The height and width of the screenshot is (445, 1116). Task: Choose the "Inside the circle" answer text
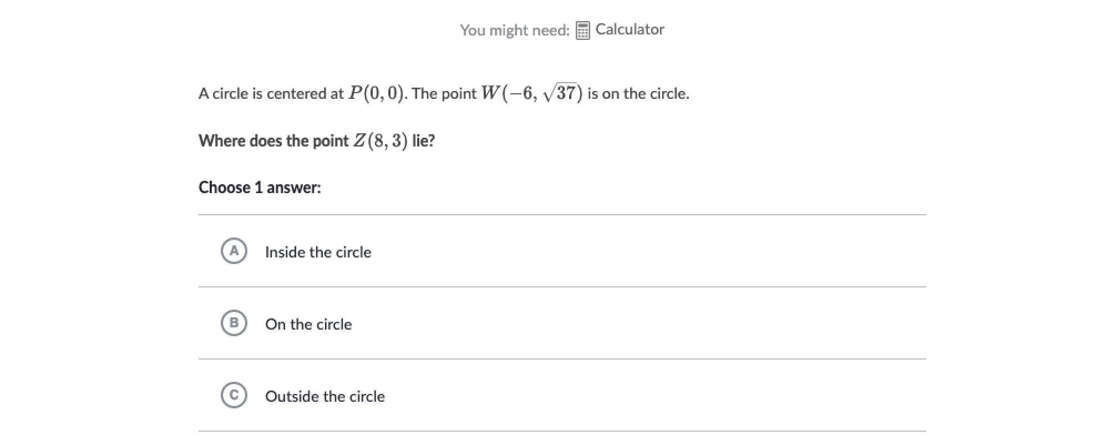coord(318,252)
